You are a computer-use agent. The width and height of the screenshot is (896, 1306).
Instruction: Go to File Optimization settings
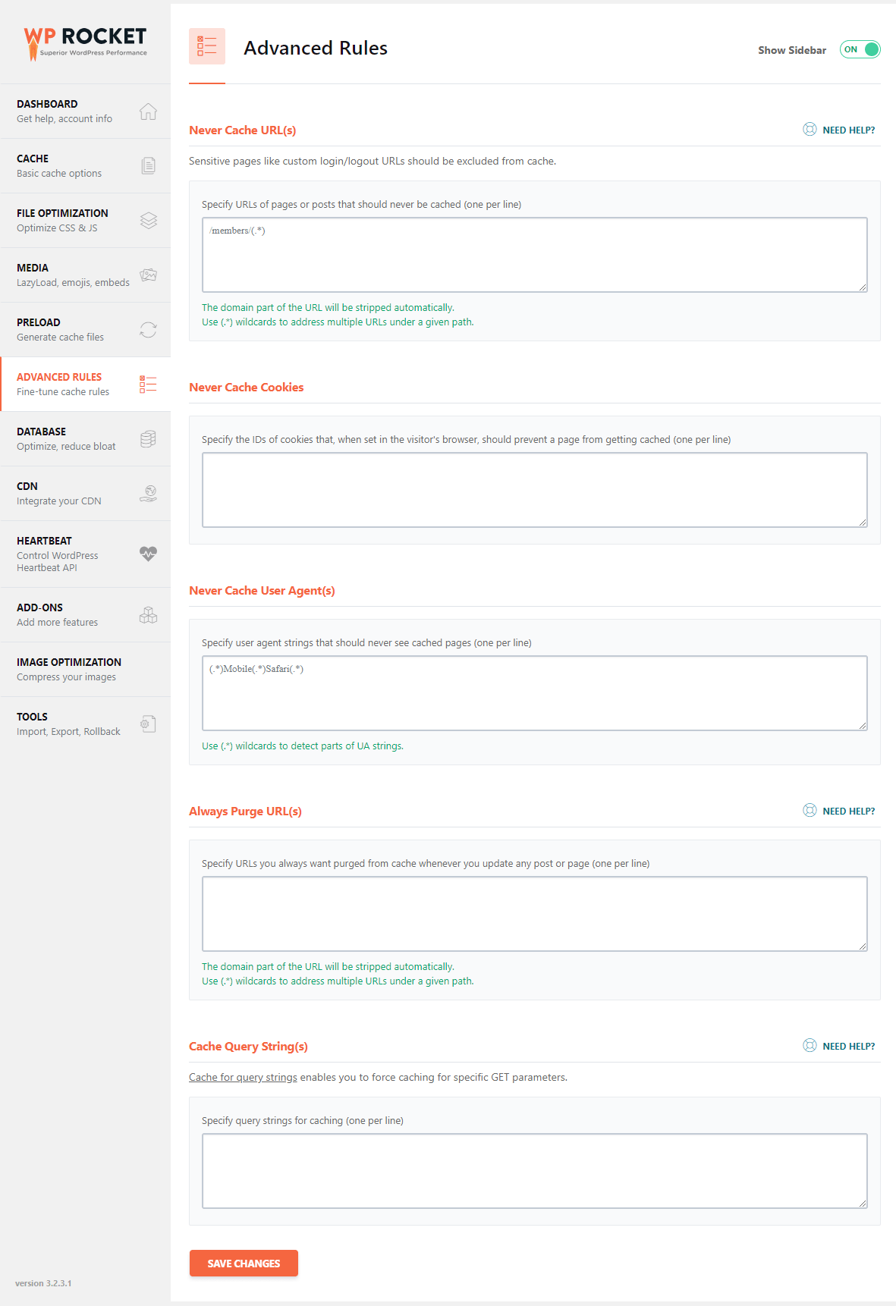85,220
